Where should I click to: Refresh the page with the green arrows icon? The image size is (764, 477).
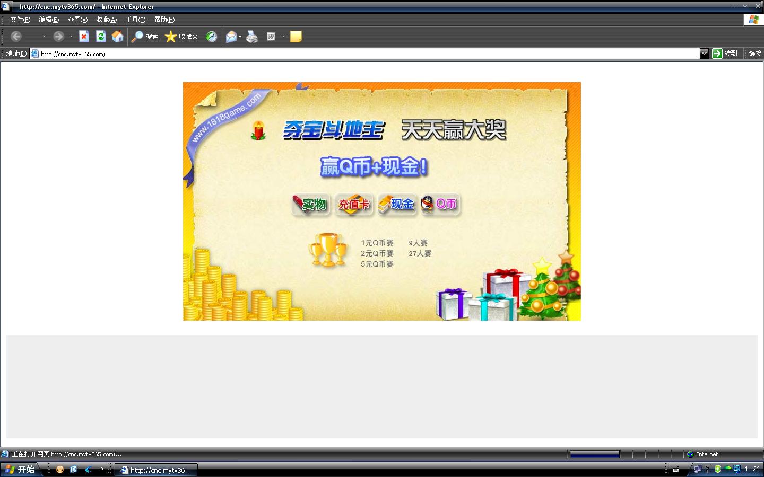tap(101, 36)
